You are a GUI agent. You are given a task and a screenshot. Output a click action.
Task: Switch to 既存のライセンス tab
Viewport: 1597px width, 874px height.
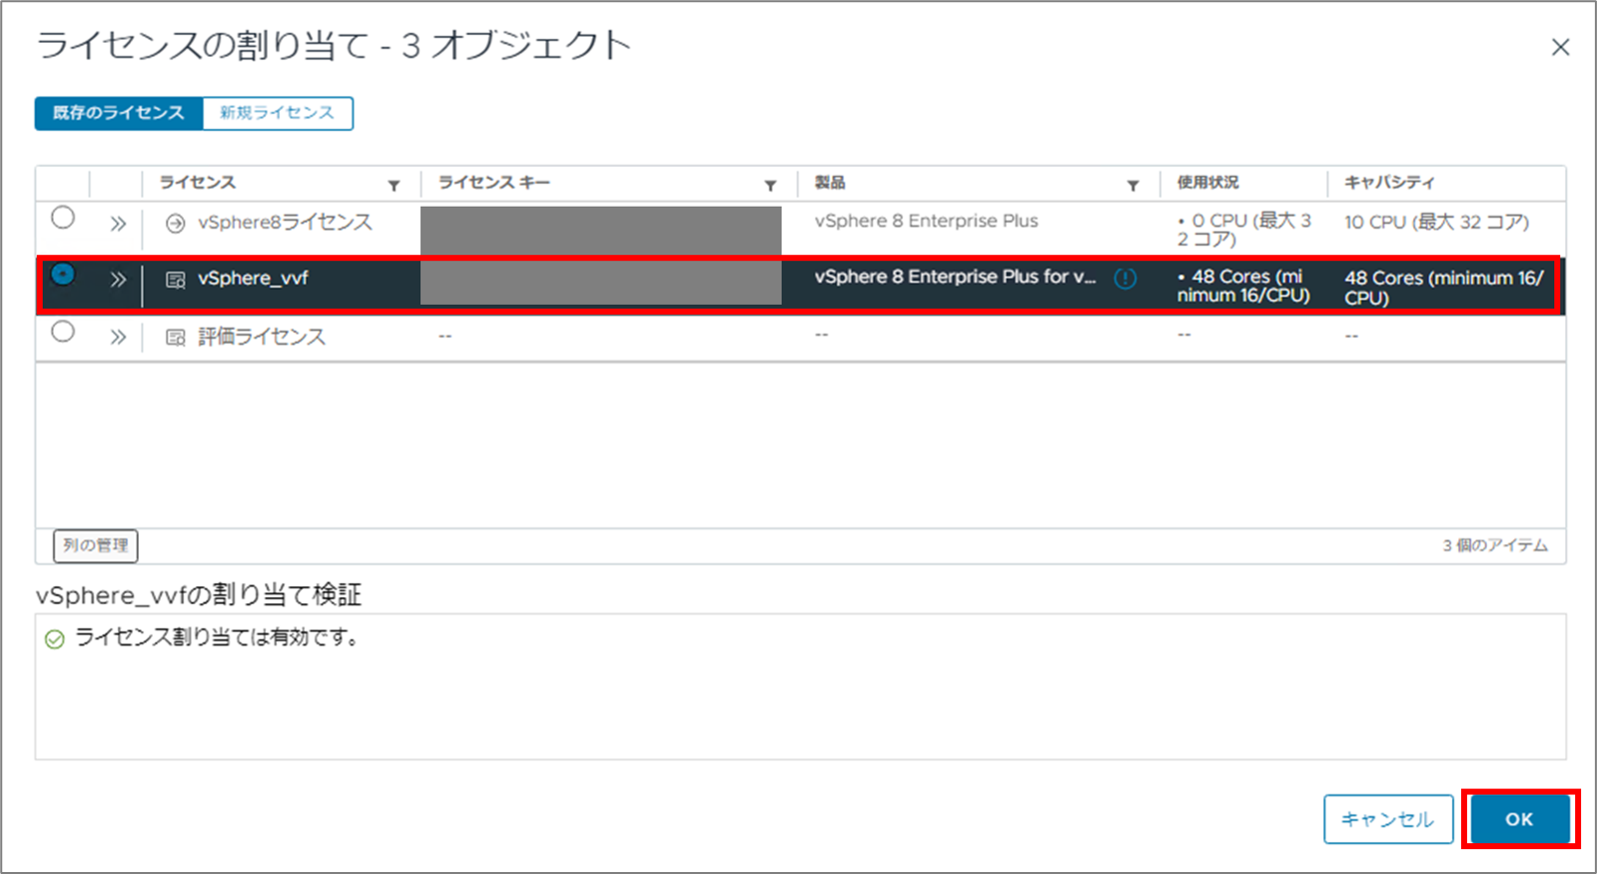click(119, 113)
